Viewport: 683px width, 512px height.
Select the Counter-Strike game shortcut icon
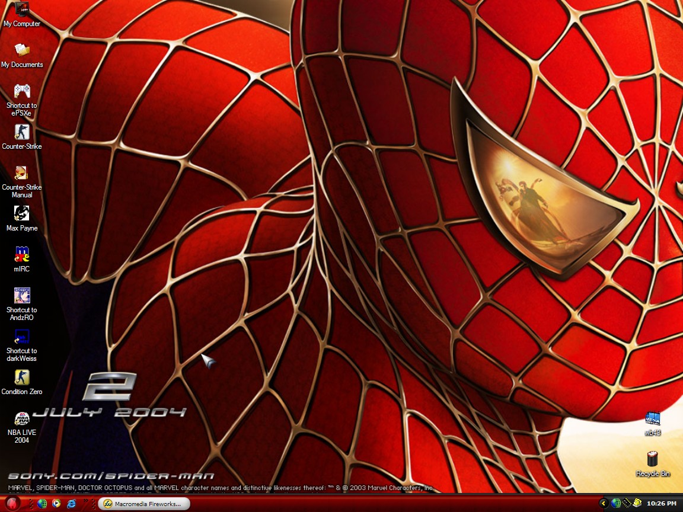coord(22,132)
